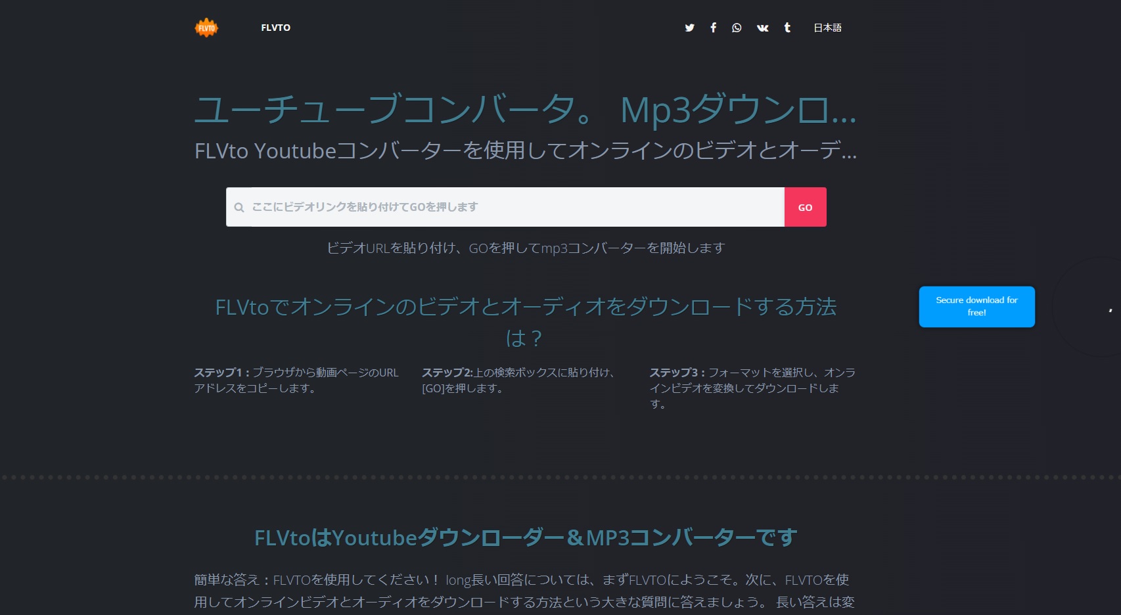This screenshot has height=615, width=1121.
Task: Click the orange FLVTO logo icon
Action: [x=206, y=28]
